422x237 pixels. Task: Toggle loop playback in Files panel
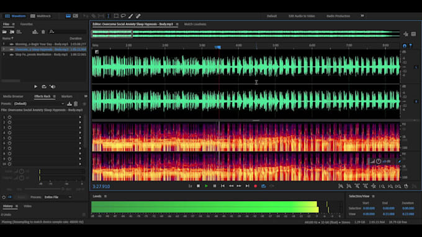point(44,87)
